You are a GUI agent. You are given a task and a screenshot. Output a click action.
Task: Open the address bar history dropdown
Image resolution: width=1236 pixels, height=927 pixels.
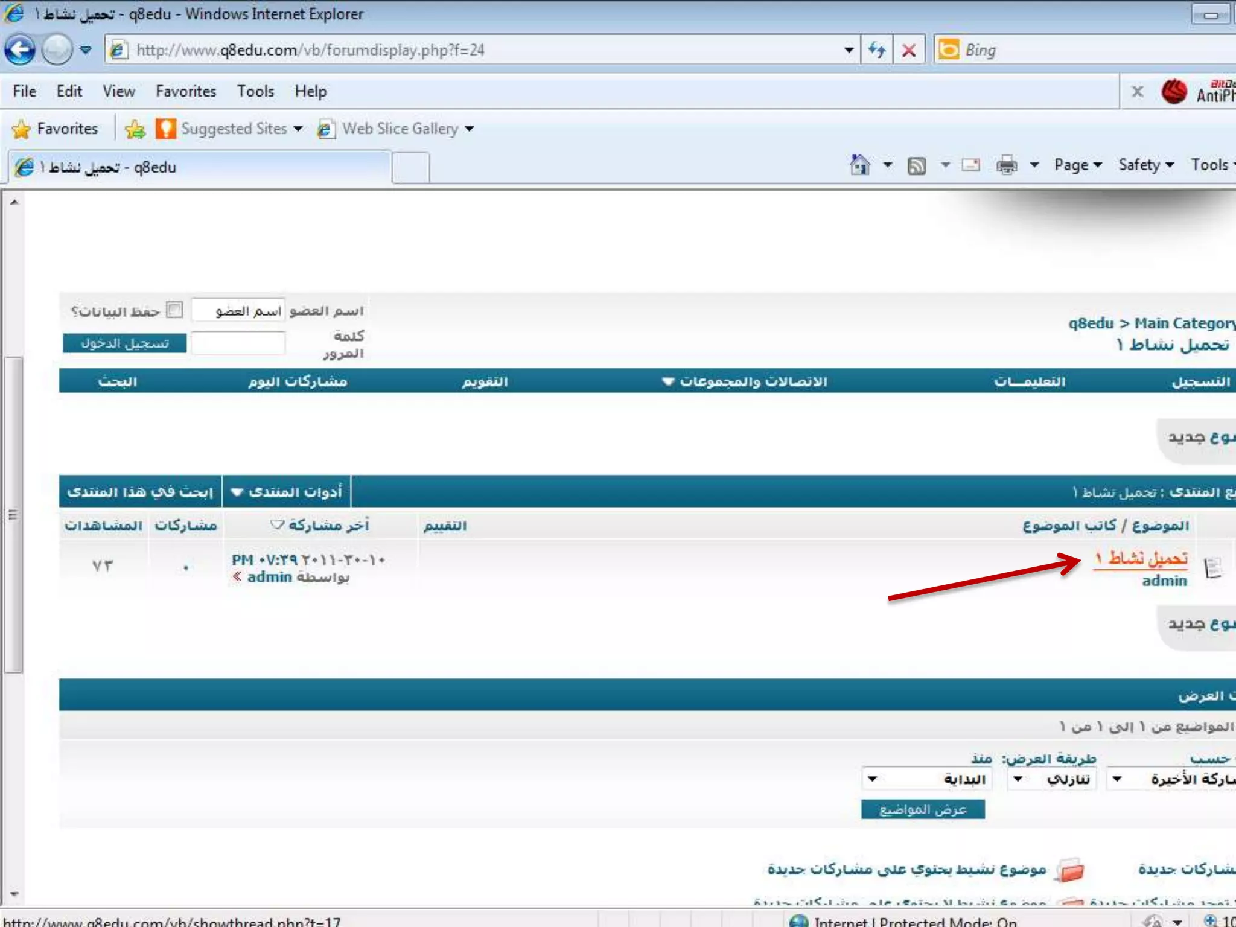click(849, 50)
